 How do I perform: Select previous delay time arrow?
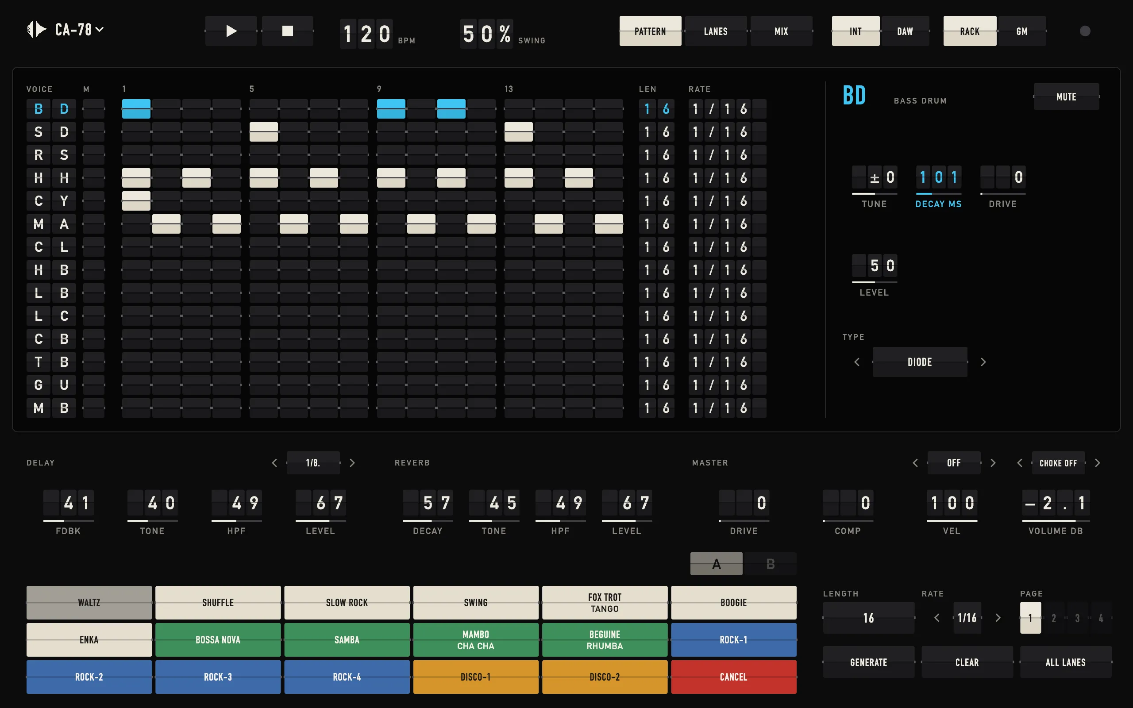274,463
